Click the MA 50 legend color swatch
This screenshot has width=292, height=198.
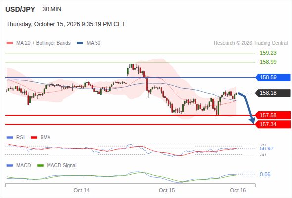(80, 43)
